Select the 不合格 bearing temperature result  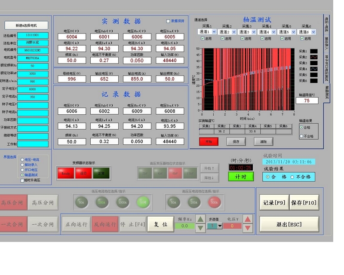pos(302,136)
